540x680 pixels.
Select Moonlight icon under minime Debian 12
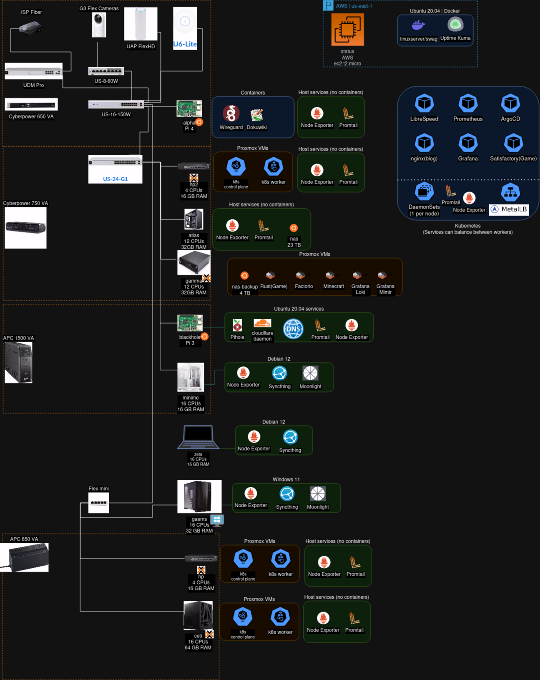(x=310, y=373)
